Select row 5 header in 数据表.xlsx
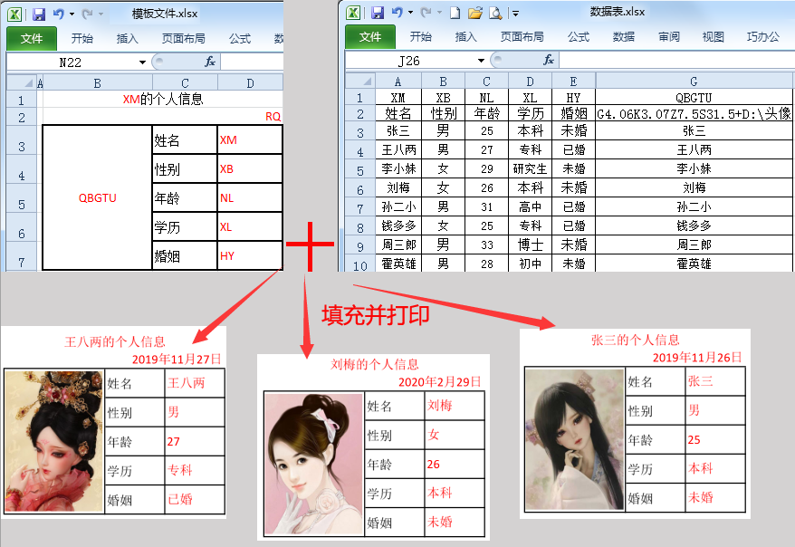The height and width of the screenshot is (547, 795). 360,169
